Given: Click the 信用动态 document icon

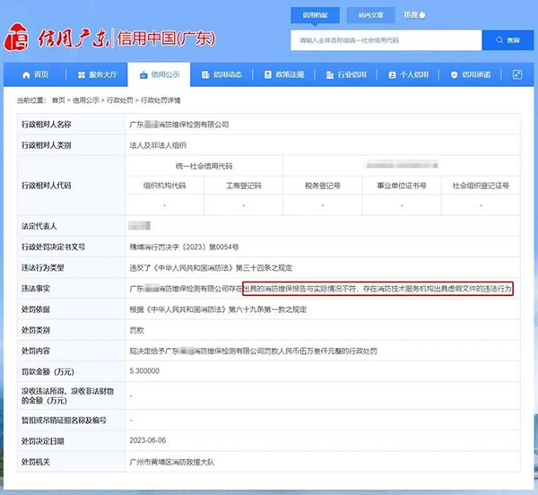Looking at the screenshot, I should click(x=205, y=74).
